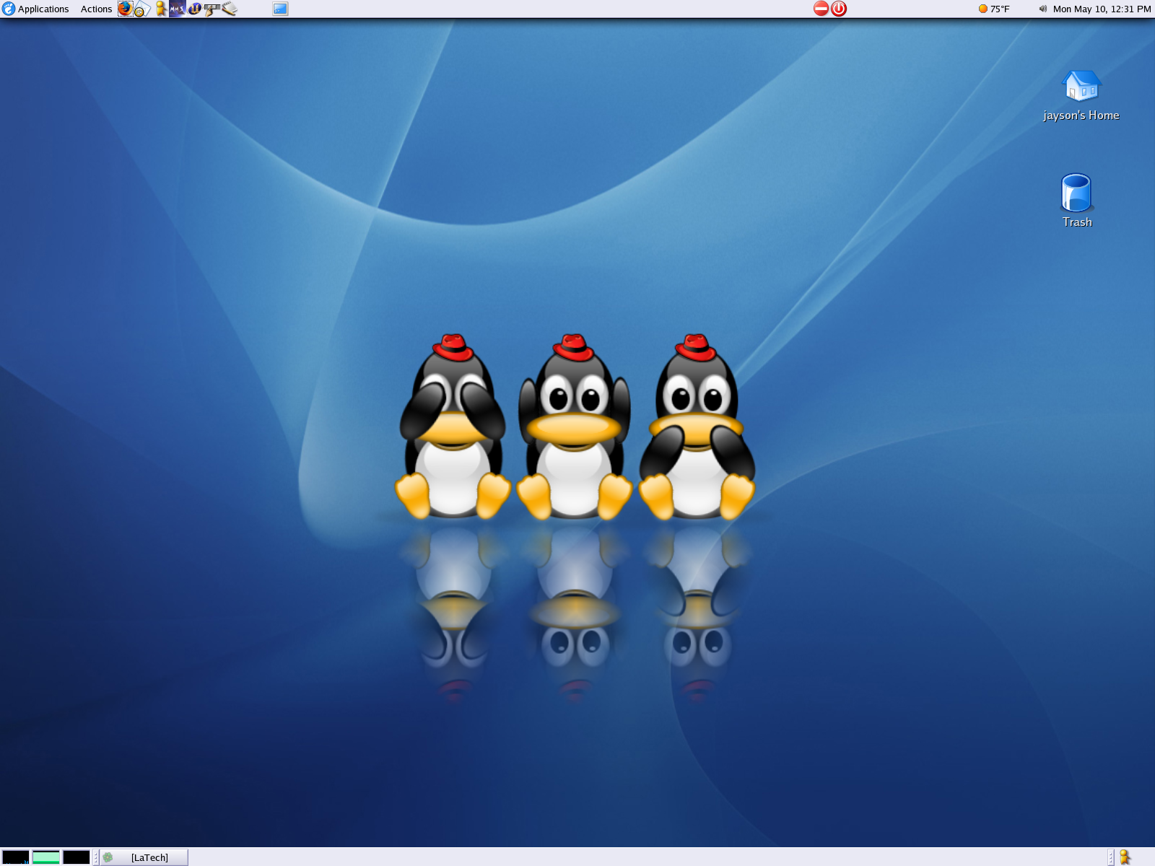Click the window list drag handle
The height and width of the screenshot is (866, 1155).
pyautogui.click(x=95, y=857)
